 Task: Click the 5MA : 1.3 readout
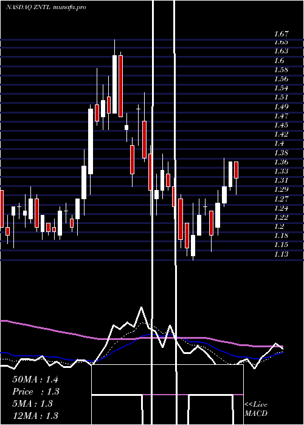pos(32,404)
